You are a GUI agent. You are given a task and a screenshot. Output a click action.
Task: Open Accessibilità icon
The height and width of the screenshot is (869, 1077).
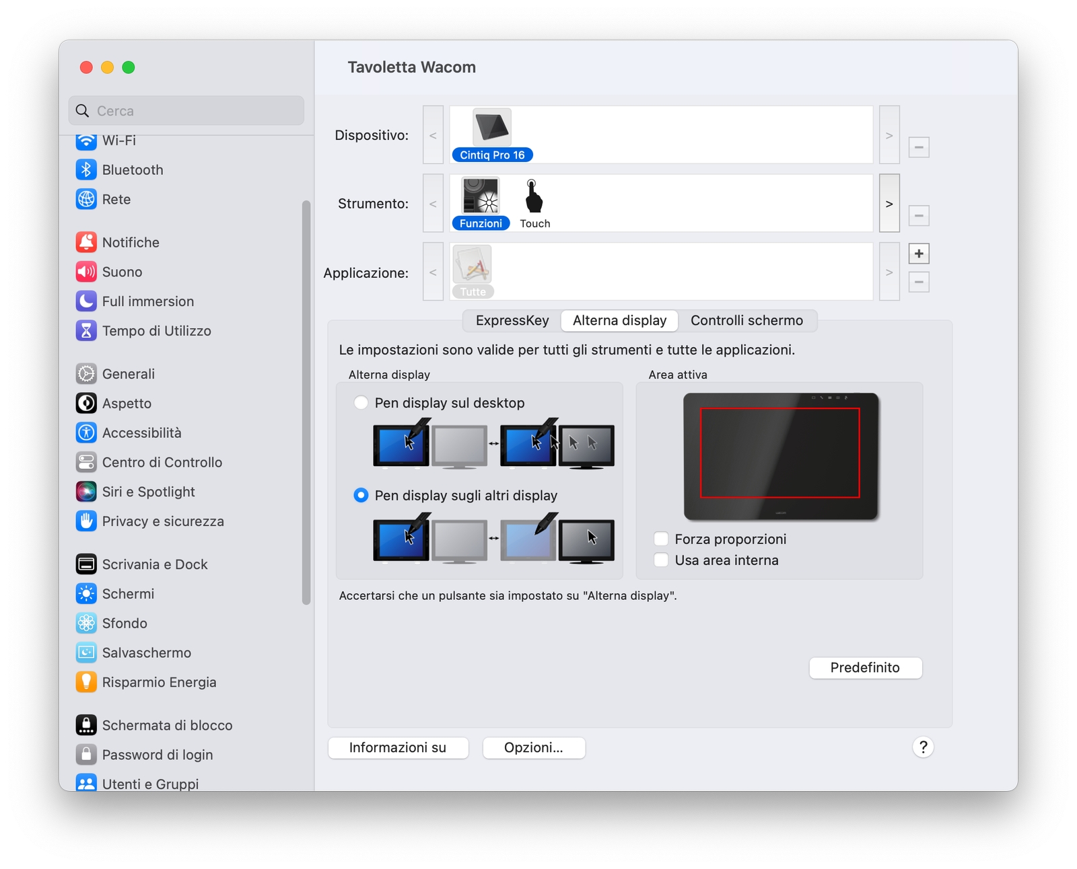tap(86, 432)
